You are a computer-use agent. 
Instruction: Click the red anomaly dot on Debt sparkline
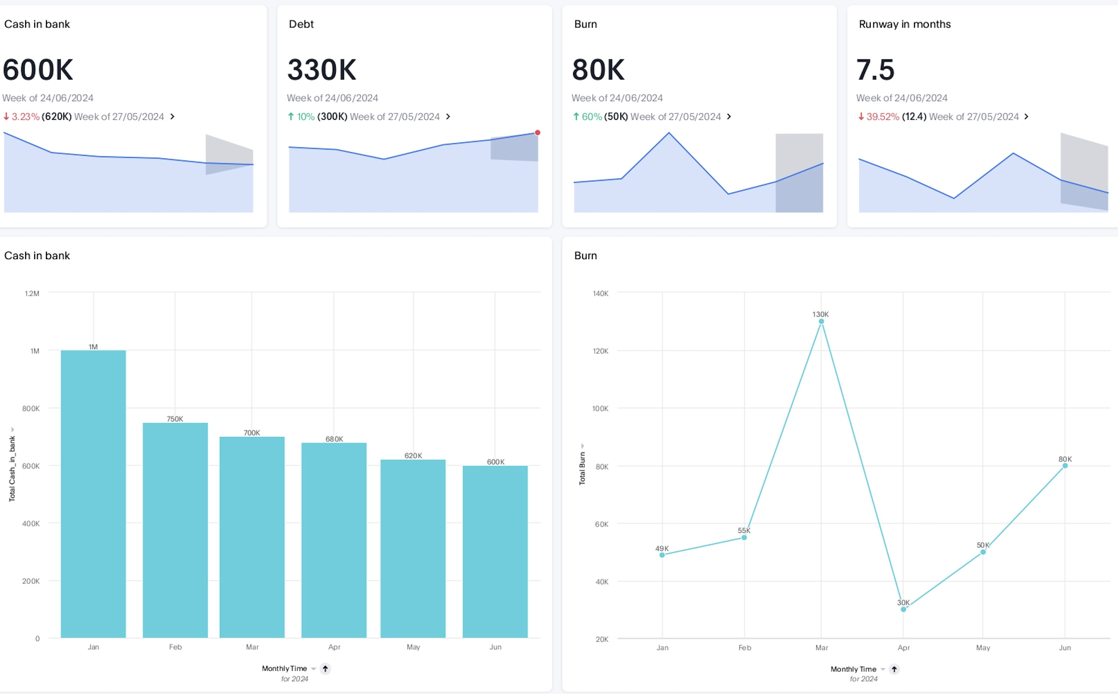[537, 133]
